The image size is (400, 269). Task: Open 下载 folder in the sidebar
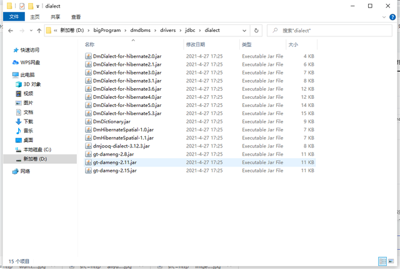28,121
